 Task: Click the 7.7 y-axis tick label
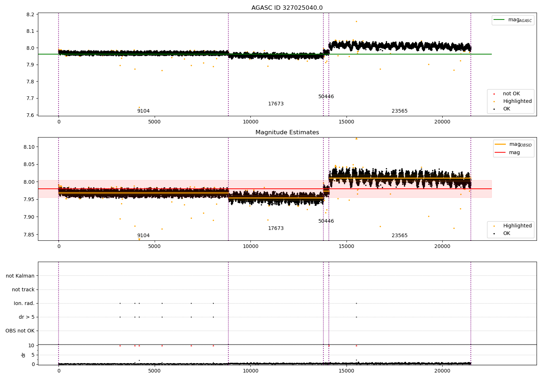tap(31, 99)
